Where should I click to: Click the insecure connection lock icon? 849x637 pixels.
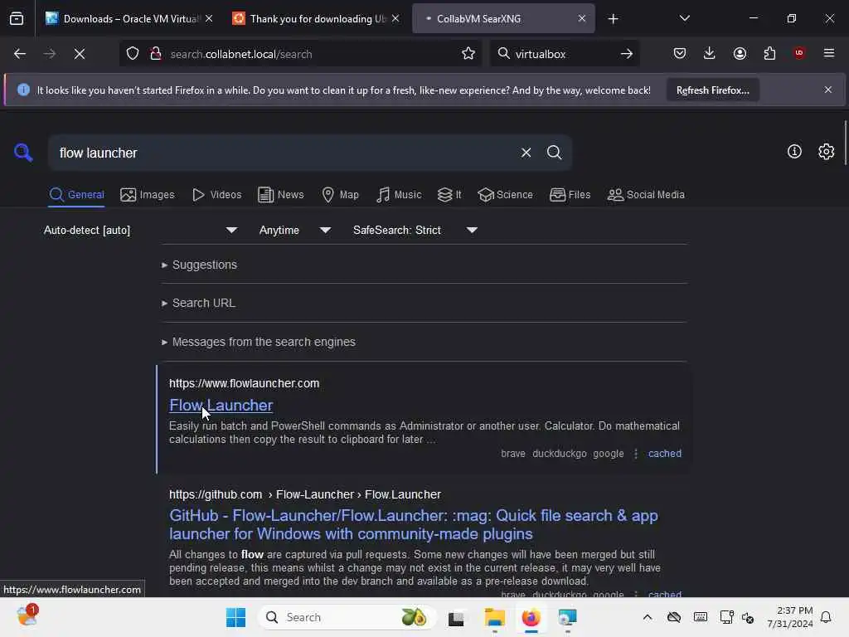tap(155, 54)
